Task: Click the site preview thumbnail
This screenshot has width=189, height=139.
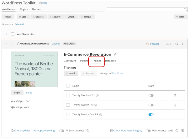Action: tap(34, 69)
